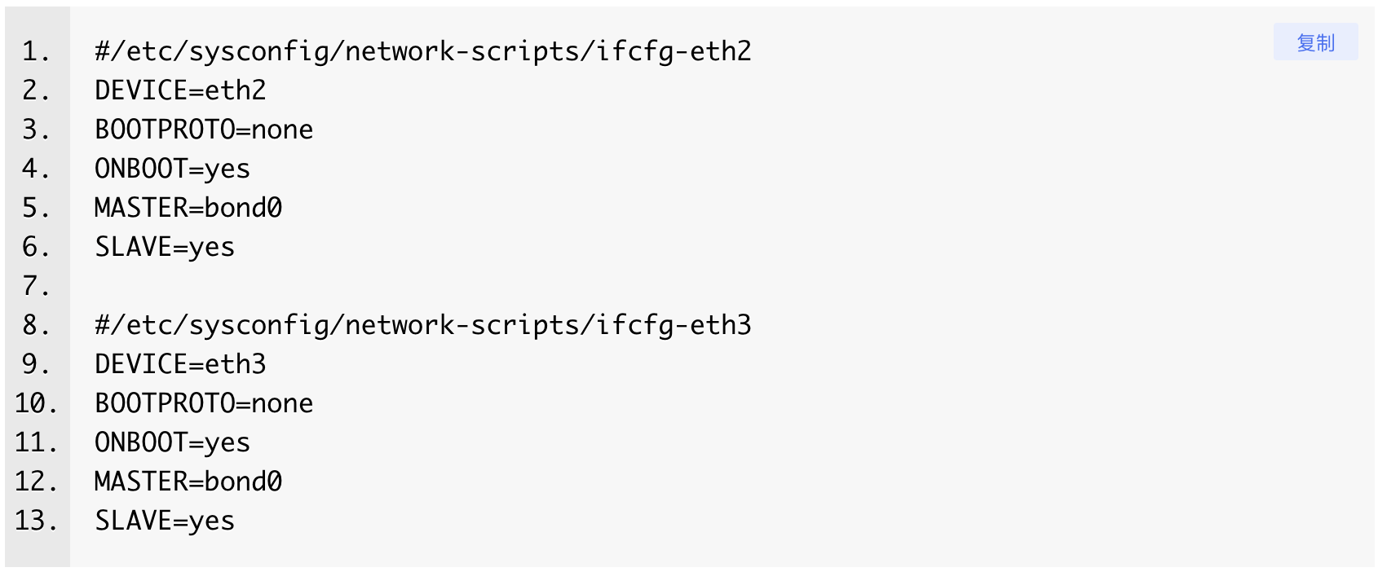Image resolution: width=1378 pixels, height=572 pixels.
Task: Click ONBOOT=yes text on line 11
Action: [x=172, y=442]
